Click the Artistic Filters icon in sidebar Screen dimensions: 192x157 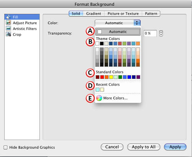click(x=8, y=28)
